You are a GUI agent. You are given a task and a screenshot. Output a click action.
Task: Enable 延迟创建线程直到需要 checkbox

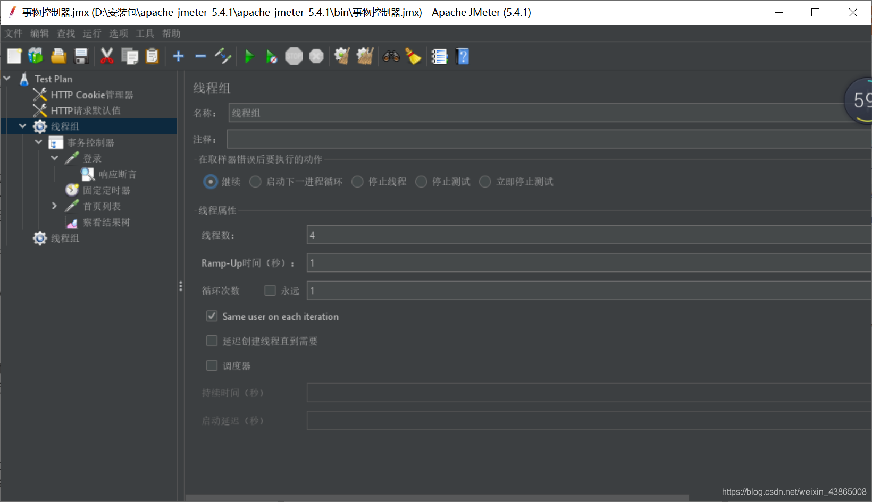[212, 341]
